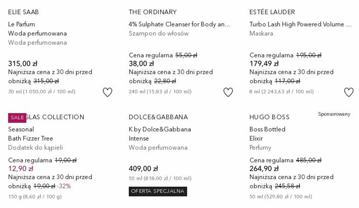Add Elie Saab Le Parfum to wishlist
359x208 pixels.
point(107,93)
